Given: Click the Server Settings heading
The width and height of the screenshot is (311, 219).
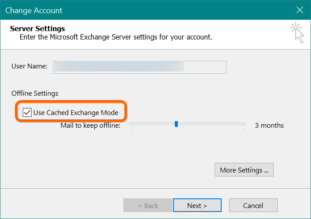Looking at the screenshot, I should point(37,29).
